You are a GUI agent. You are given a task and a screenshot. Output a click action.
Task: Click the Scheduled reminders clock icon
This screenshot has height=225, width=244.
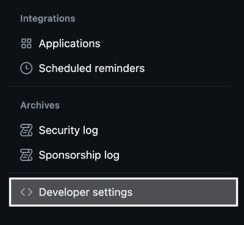tap(26, 68)
